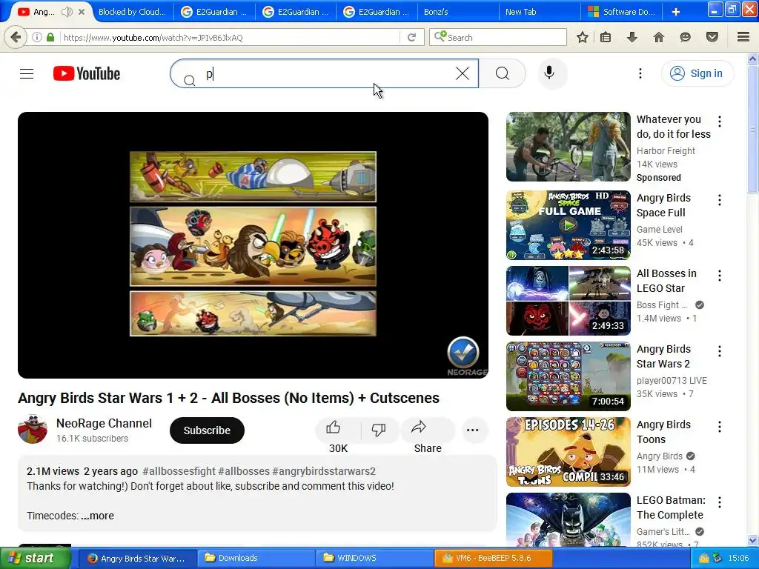Go to the YouTube home logo

[x=87, y=73]
